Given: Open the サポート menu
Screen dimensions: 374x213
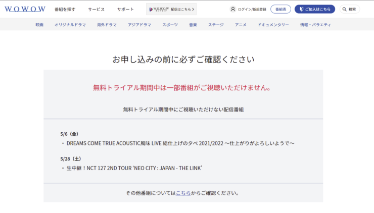Looking at the screenshot, I should [125, 9].
